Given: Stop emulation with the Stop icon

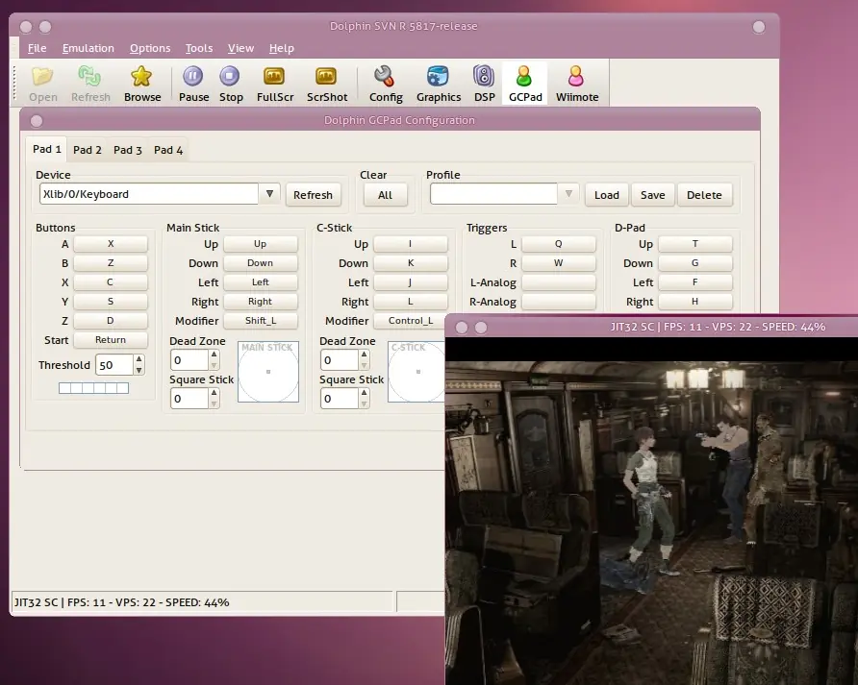Looking at the screenshot, I should 231,84.
